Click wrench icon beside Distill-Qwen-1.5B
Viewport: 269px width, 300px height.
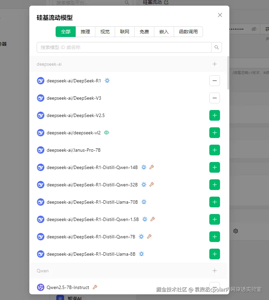152,219
